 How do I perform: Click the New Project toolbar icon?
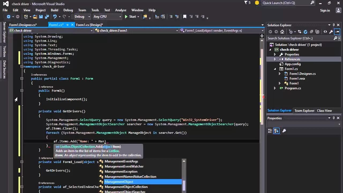[x=26, y=17]
